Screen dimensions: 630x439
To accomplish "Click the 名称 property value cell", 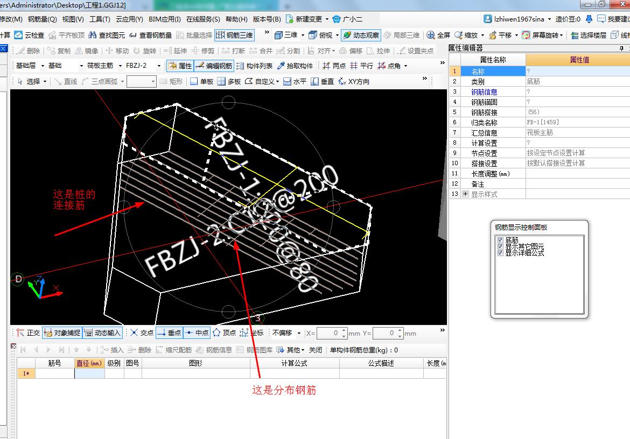I will [x=578, y=71].
